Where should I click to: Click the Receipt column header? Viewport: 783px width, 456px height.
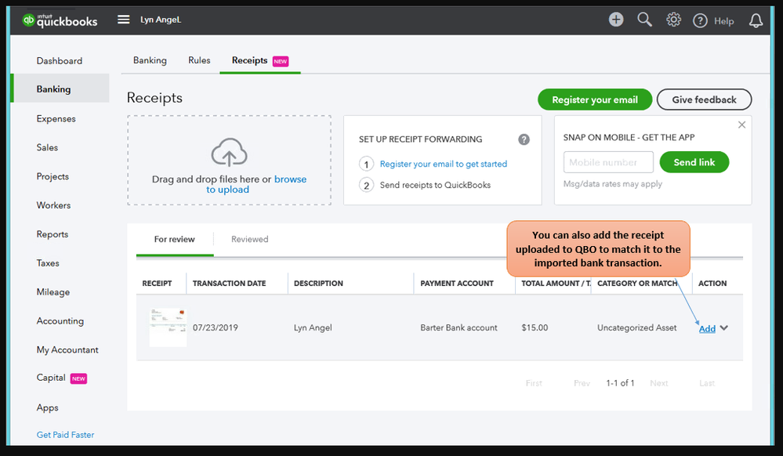coord(157,283)
